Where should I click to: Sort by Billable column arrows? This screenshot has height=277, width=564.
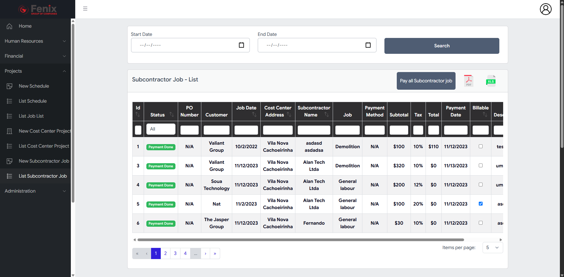click(485, 114)
